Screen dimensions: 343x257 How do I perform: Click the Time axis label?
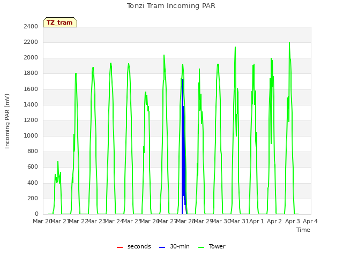click(x=303, y=230)
